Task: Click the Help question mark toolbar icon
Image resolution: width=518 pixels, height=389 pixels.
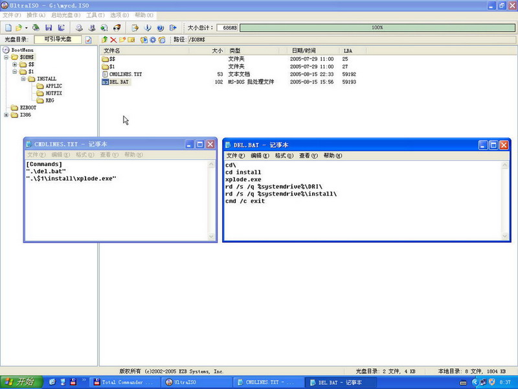Action: tap(160, 28)
